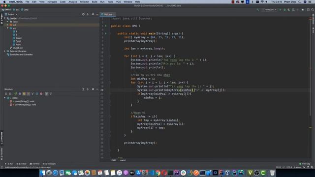Switch to the OMG.java editor tab

point(108,14)
